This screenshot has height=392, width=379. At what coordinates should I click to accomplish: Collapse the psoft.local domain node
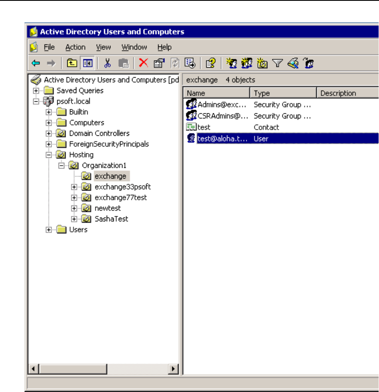(36, 101)
